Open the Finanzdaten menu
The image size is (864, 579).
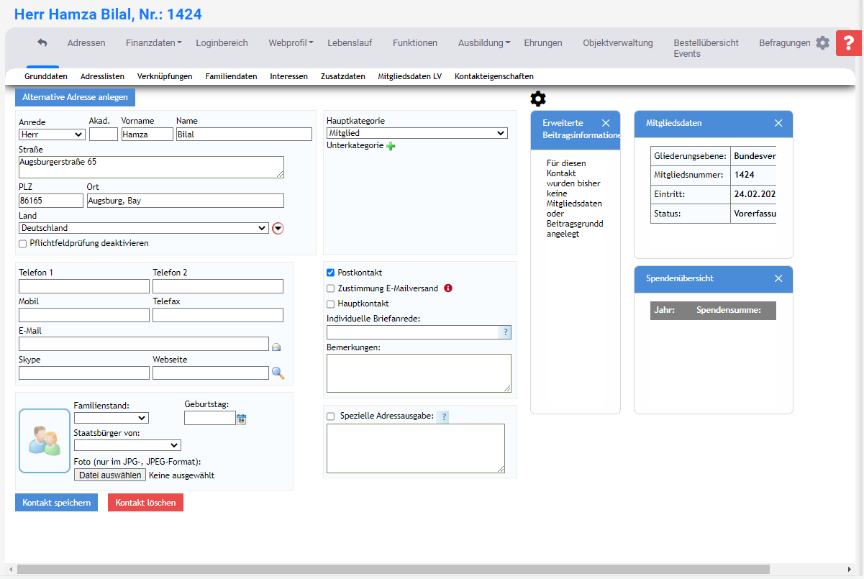point(153,43)
